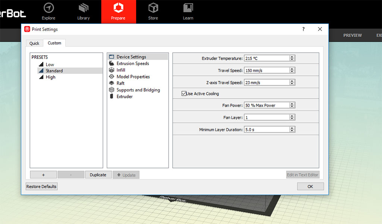Image resolution: width=382 pixels, height=224 pixels.
Task: Click the Extrusion Speeds rabbit icon
Action: tap(112, 63)
